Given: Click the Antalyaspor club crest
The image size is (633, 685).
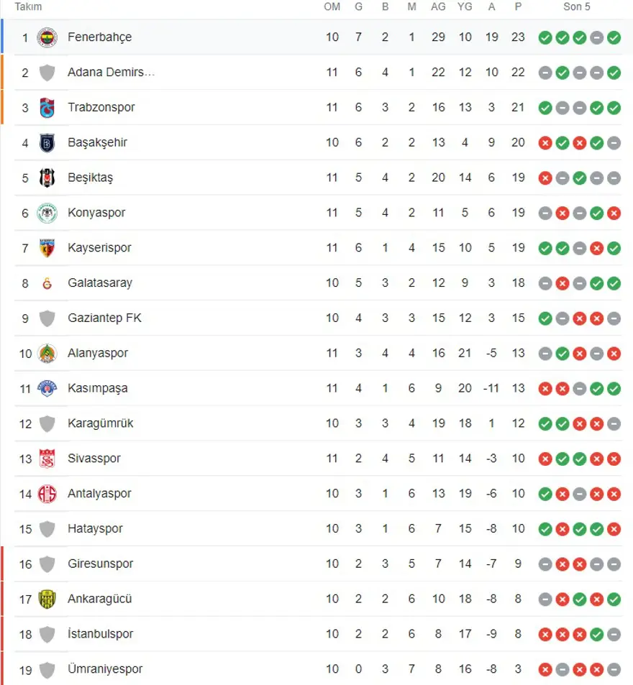Looking at the screenshot, I should (47, 494).
